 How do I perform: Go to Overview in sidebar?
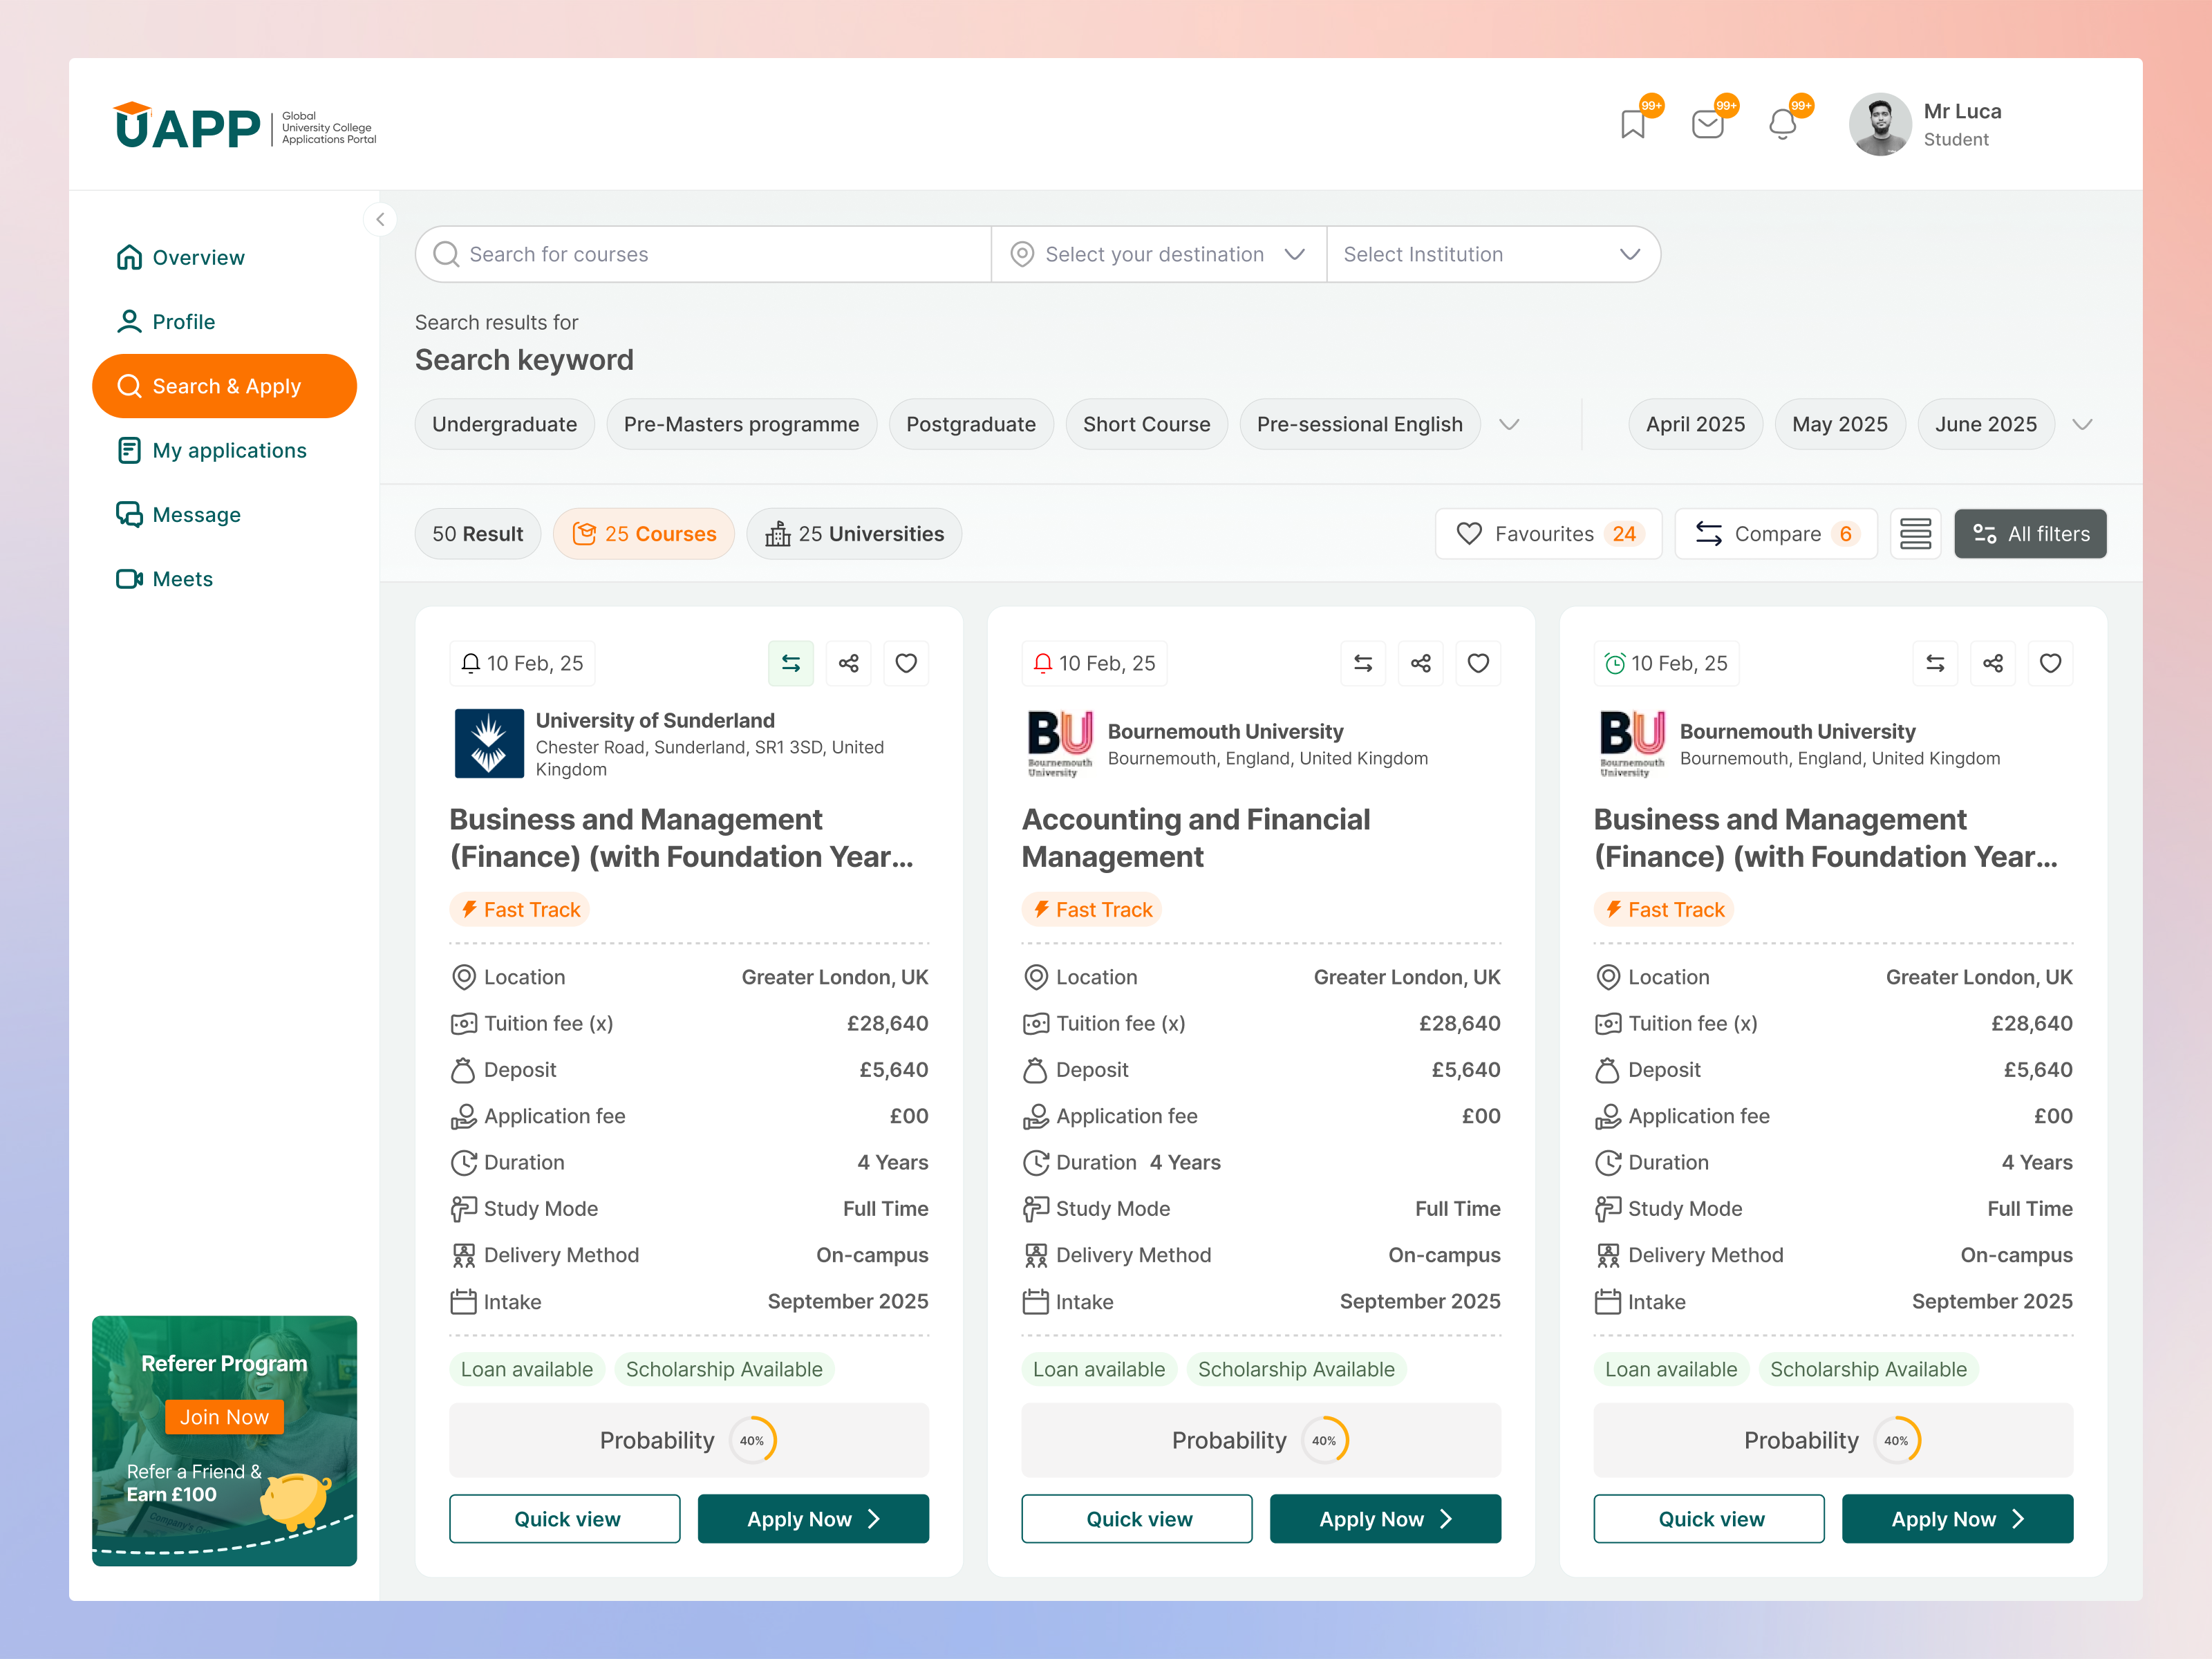point(180,257)
